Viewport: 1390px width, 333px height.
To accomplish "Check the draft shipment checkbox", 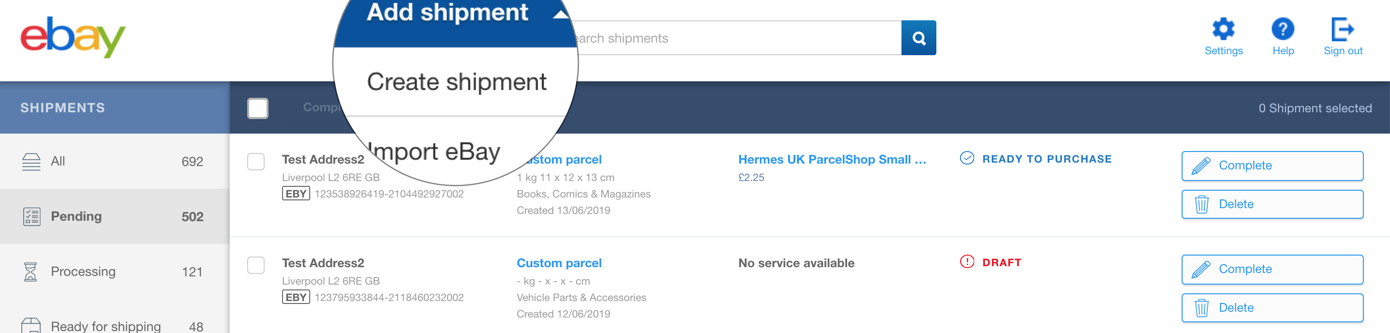I will click(256, 265).
